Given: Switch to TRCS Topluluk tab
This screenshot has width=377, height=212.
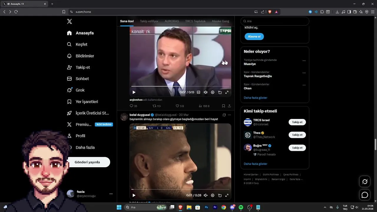Looking at the screenshot, I should [195, 21].
